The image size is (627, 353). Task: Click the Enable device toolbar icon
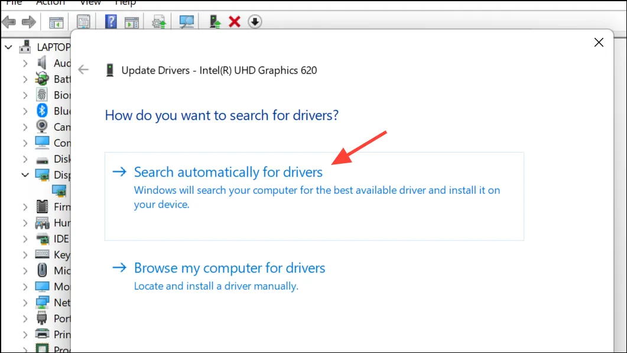coord(215,22)
